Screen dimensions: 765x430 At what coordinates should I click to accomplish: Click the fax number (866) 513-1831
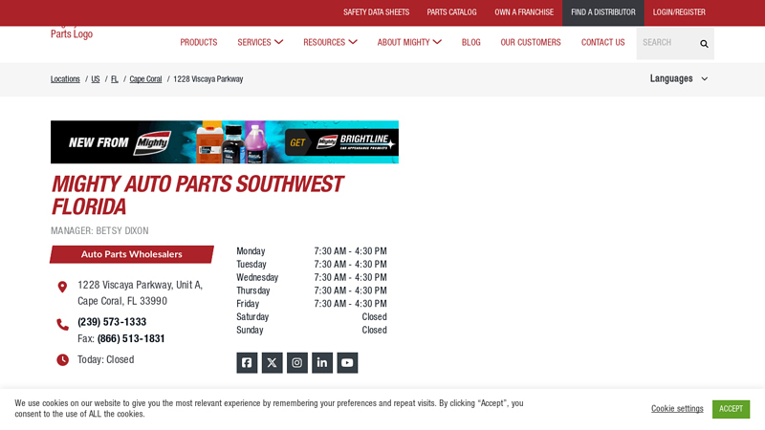[131, 339]
